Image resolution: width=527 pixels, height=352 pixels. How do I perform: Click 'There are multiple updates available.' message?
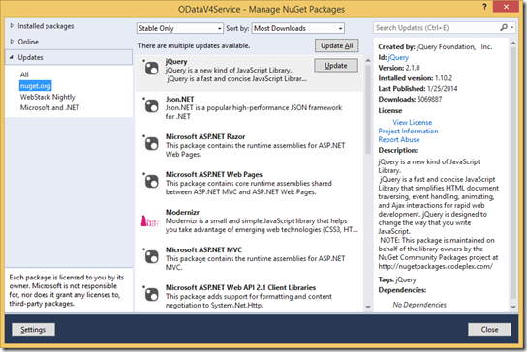click(x=194, y=45)
